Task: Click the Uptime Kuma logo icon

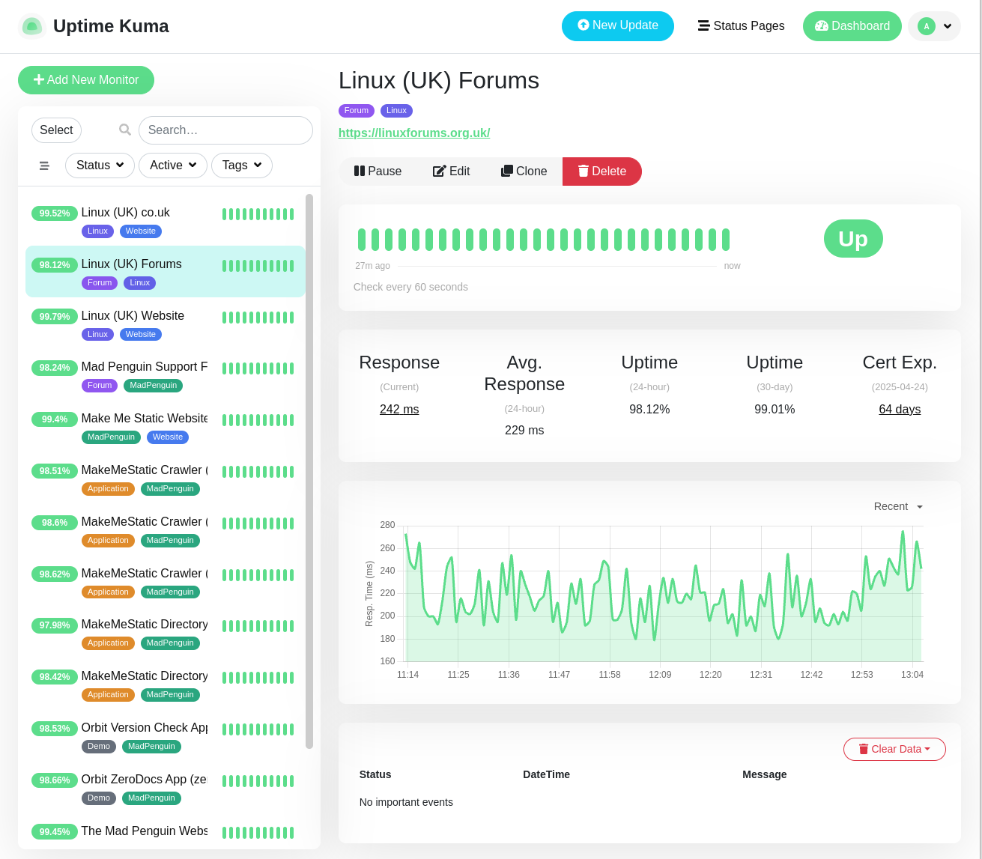Action: (31, 26)
